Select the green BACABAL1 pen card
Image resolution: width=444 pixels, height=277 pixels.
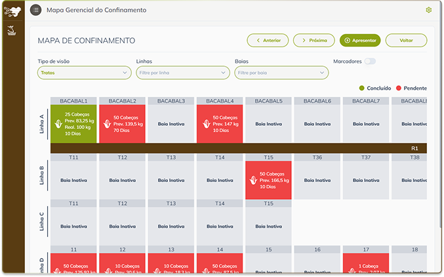(73, 124)
